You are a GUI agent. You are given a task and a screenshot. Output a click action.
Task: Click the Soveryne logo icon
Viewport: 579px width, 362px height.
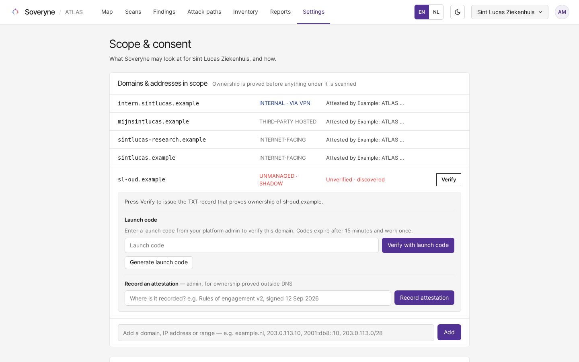[15, 12]
